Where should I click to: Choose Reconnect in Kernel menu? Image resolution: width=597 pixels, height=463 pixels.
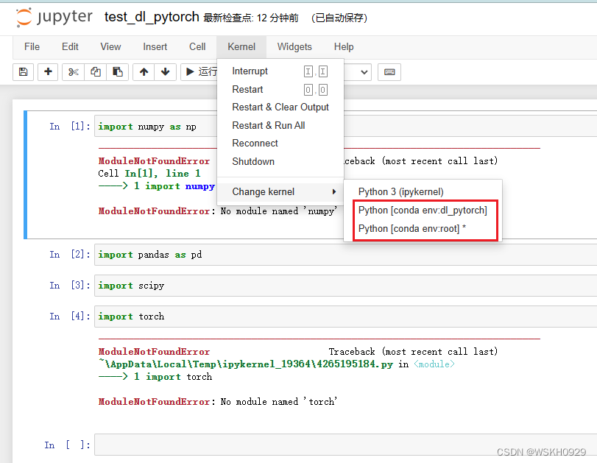coord(280,144)
